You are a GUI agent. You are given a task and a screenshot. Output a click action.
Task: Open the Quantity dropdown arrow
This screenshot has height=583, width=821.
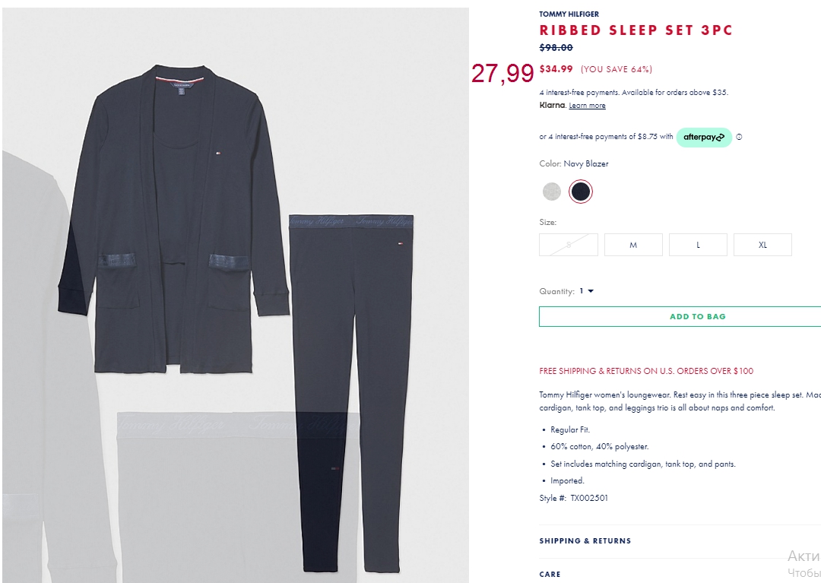coord(591,291)
